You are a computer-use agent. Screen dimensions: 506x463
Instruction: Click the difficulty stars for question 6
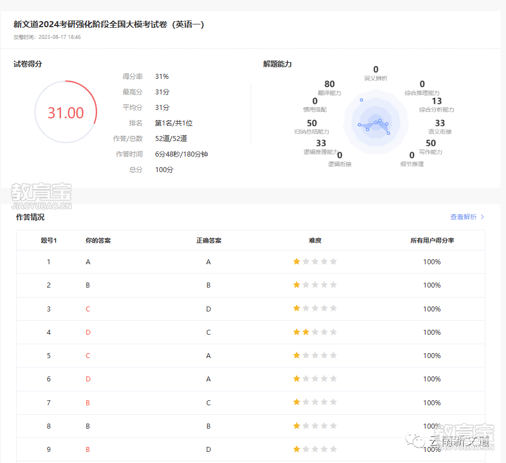pyautogui.click(x=315, y=379)
